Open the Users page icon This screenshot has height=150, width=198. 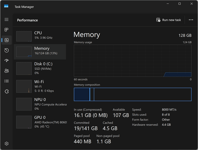[x=6, y=71]
